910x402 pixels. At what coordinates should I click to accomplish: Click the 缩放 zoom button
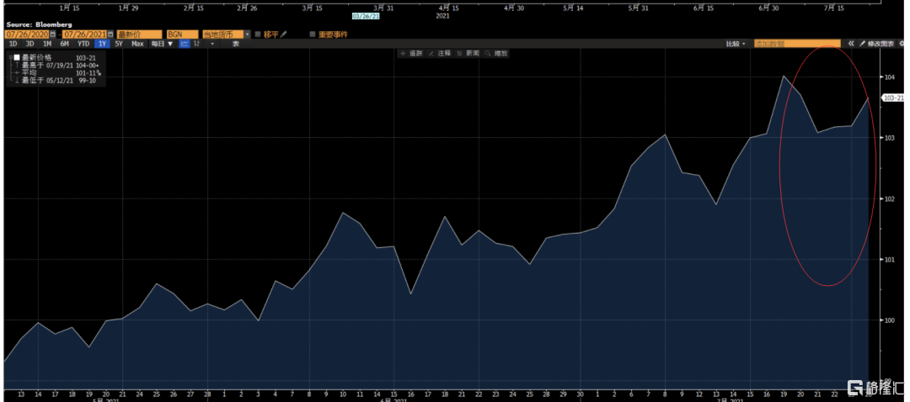point(496,53)
